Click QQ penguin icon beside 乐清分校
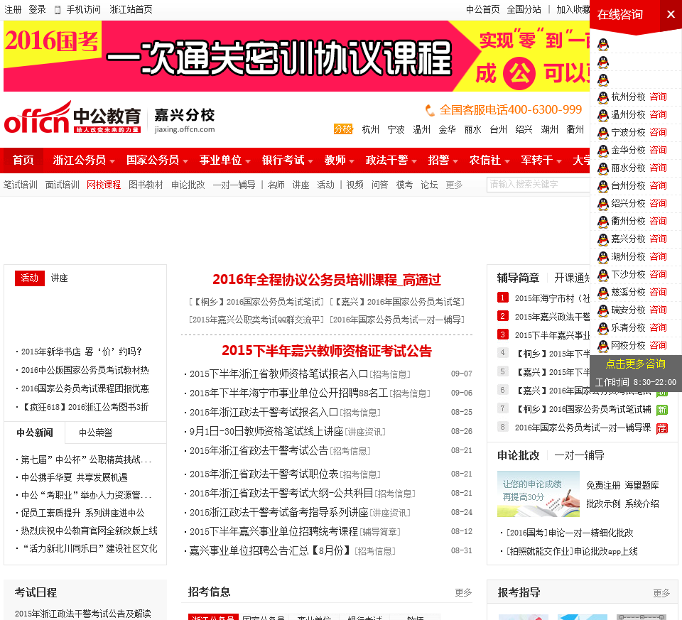Image resolution: width=682 pixels, height=620 pixels. (x=603, y=328)
